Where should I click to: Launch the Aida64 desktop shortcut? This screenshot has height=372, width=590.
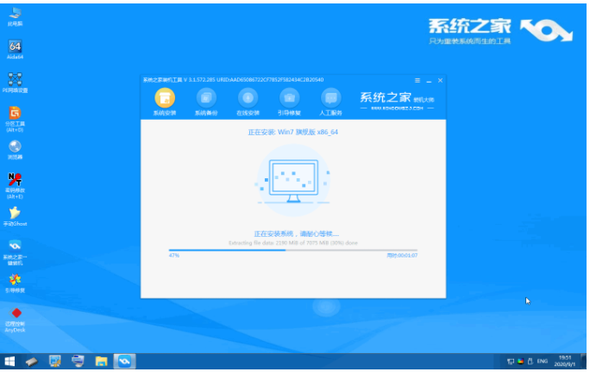[x=16, y=48]
